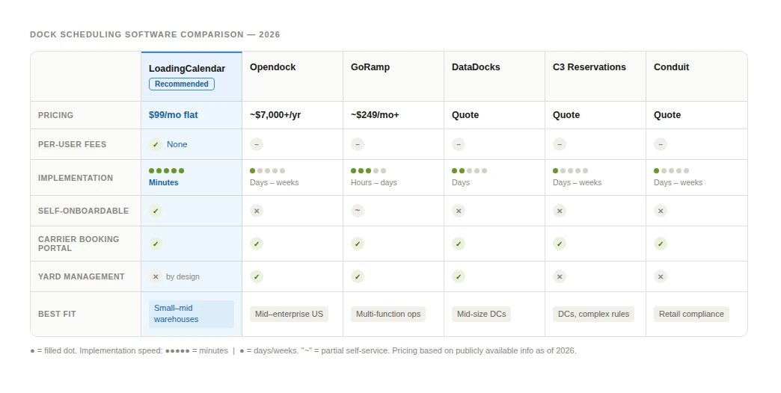Click GoRamp carrier booking portal check icon
Screen dimensions: 781x393
coord(358,244)
